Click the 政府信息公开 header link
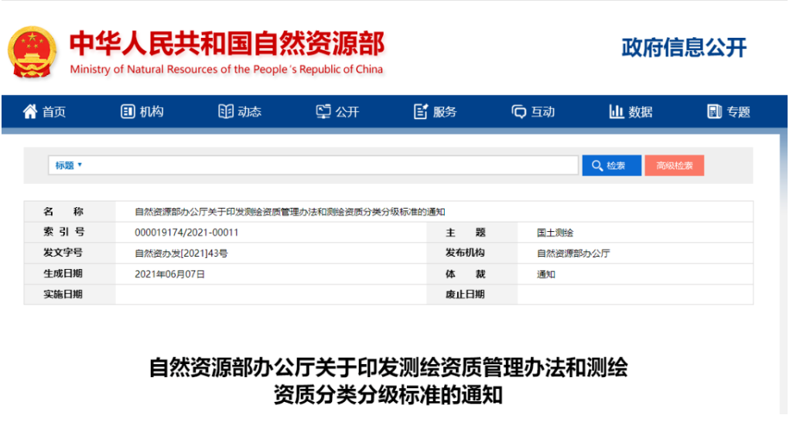 click(x=684, y=47)
